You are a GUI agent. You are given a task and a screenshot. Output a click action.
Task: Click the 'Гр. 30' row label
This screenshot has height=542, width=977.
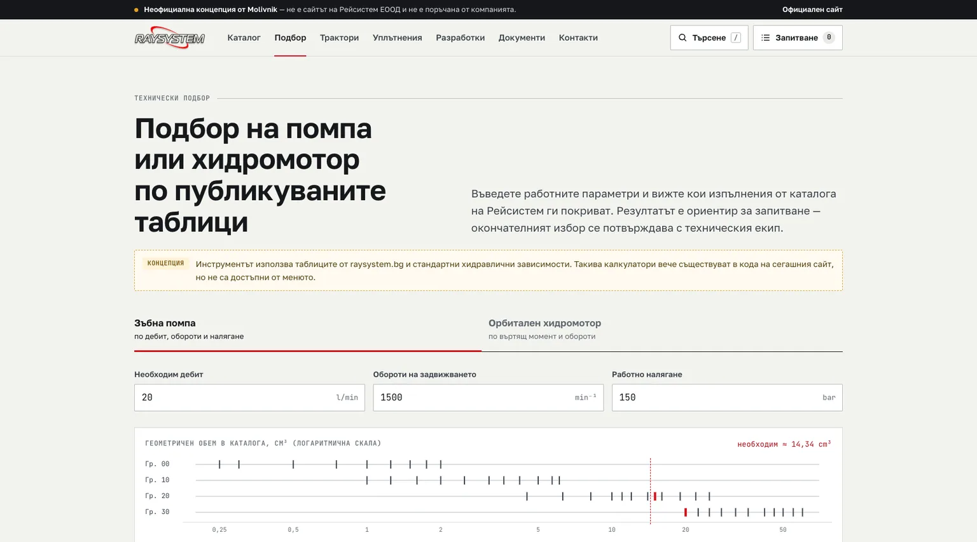[157, 512]
